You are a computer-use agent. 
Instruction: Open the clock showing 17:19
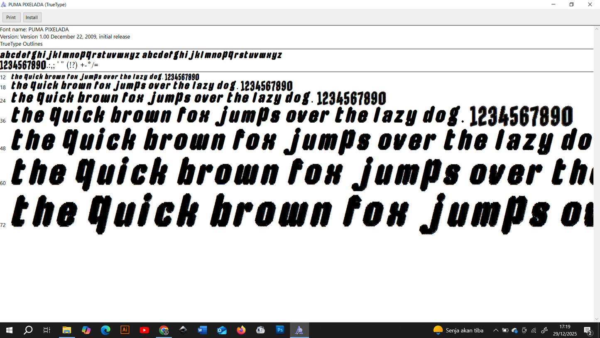pyautogui.click(x=565, y=330)
